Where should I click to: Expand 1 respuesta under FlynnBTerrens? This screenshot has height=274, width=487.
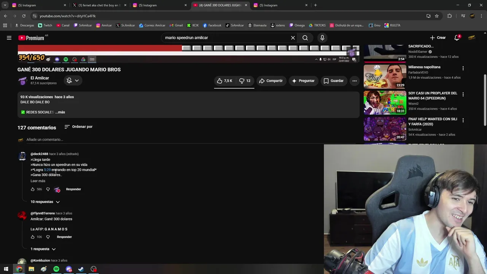[x=43, y=249]
